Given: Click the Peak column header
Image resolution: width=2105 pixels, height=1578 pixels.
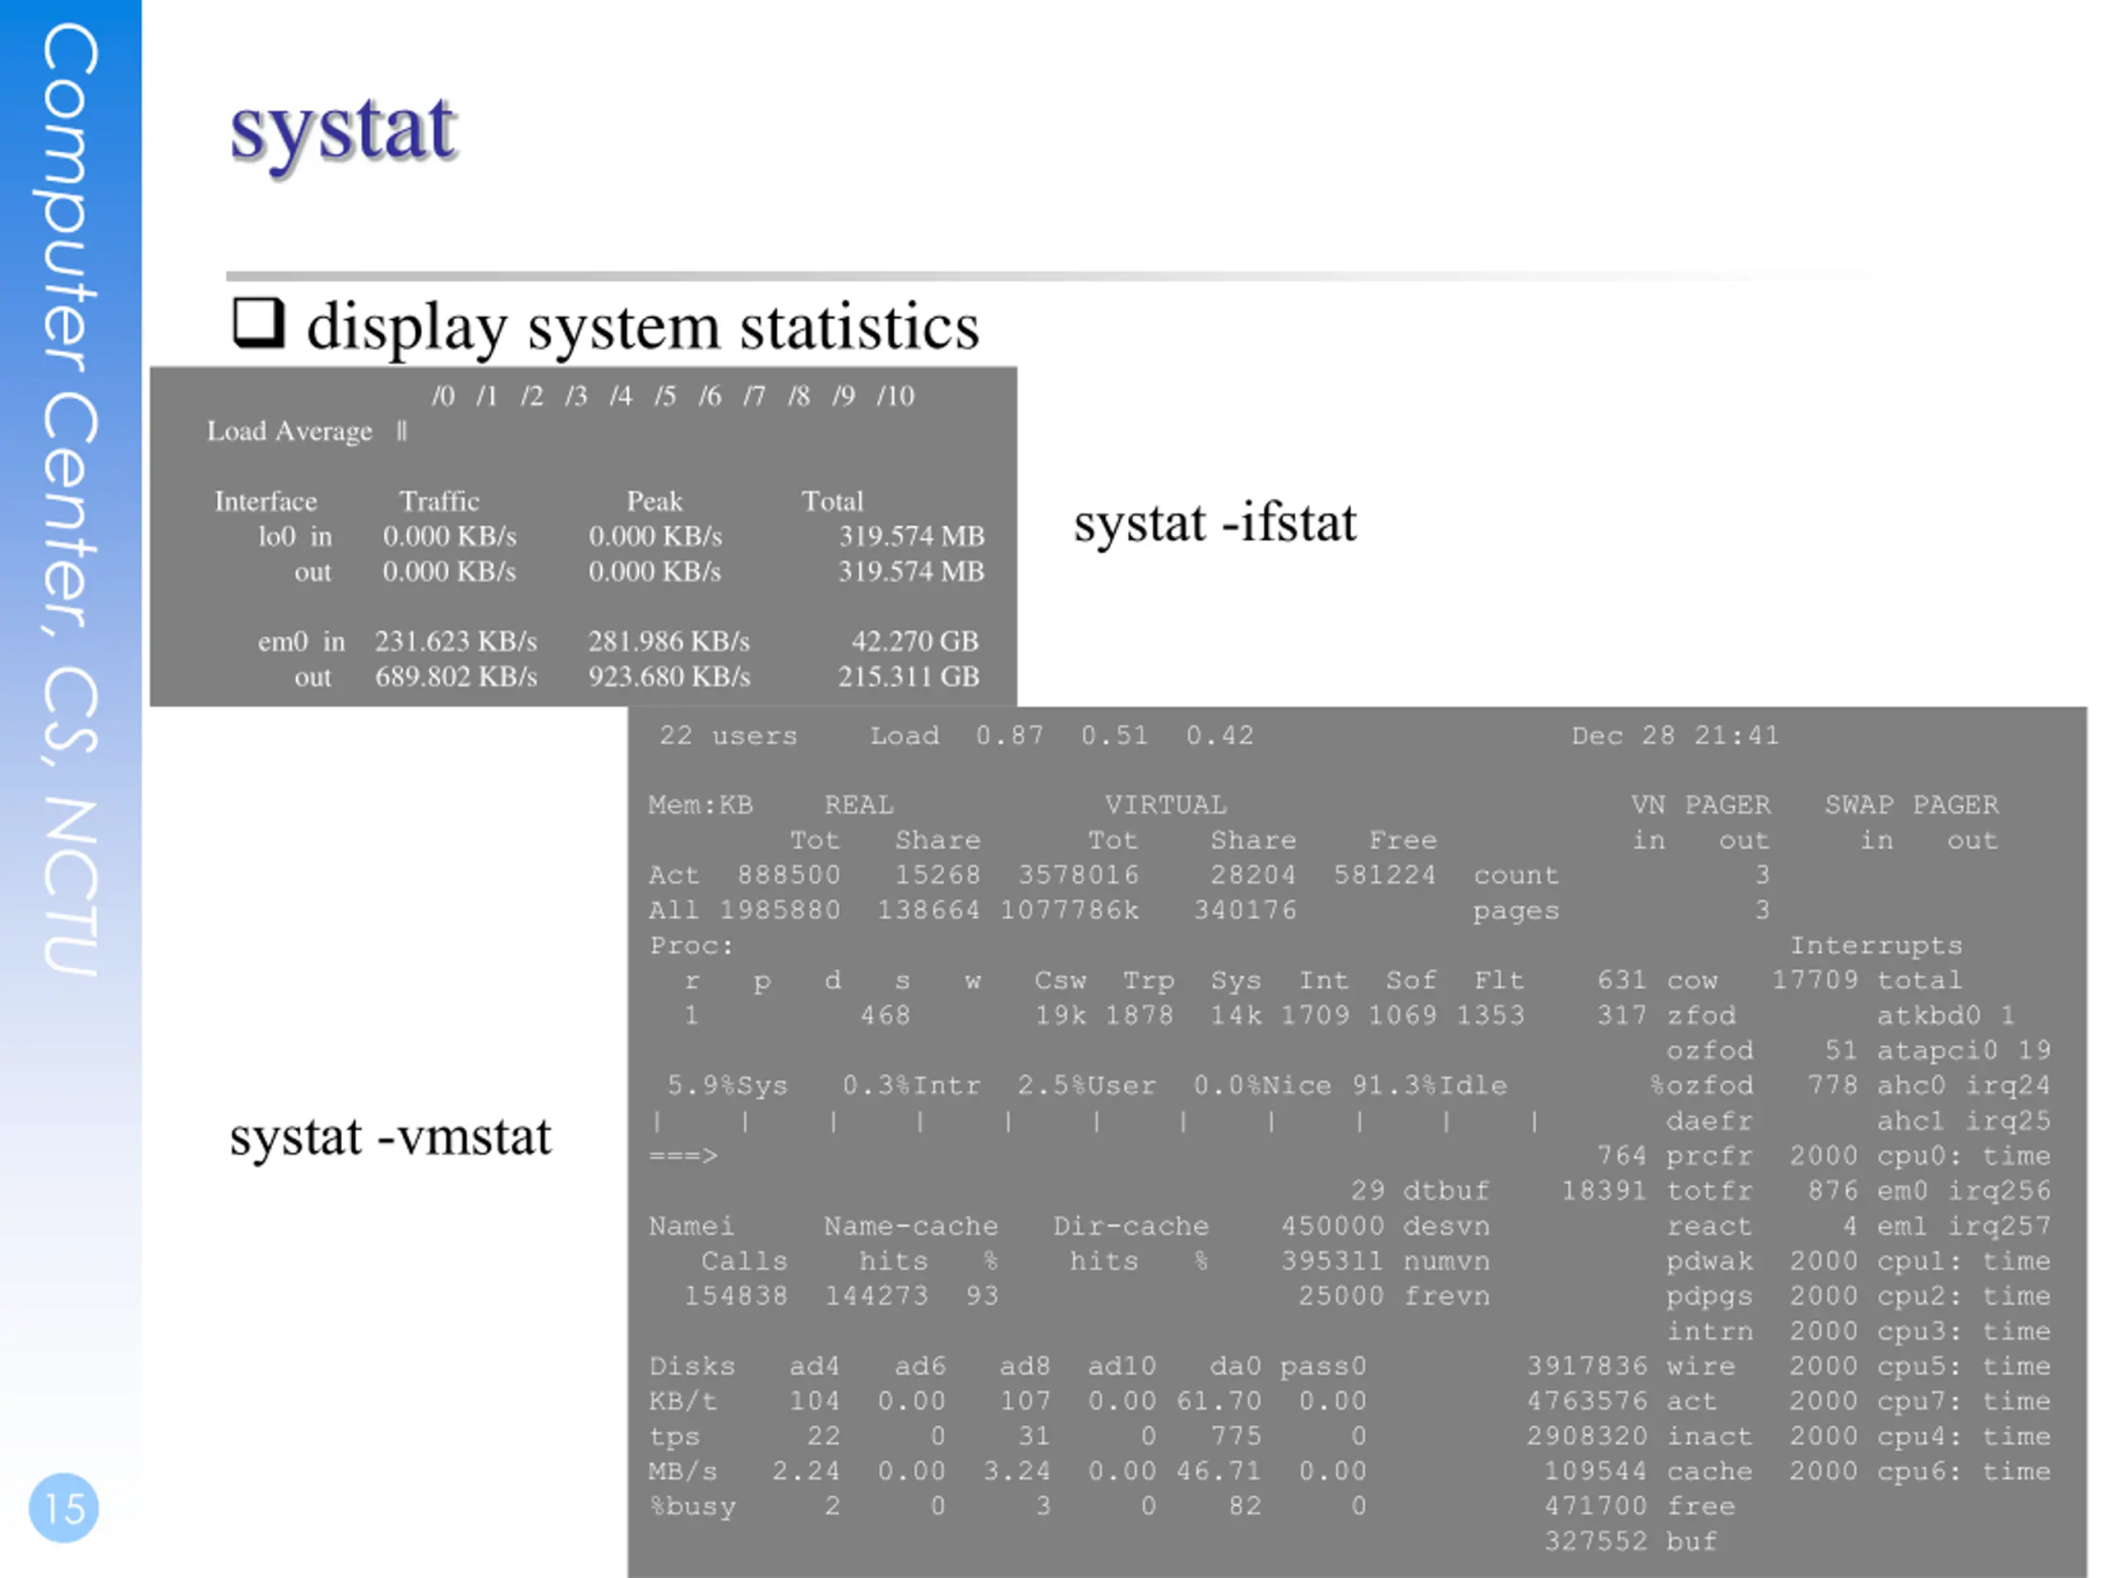Looking at the screenshot, I should (x=654, y=501).
